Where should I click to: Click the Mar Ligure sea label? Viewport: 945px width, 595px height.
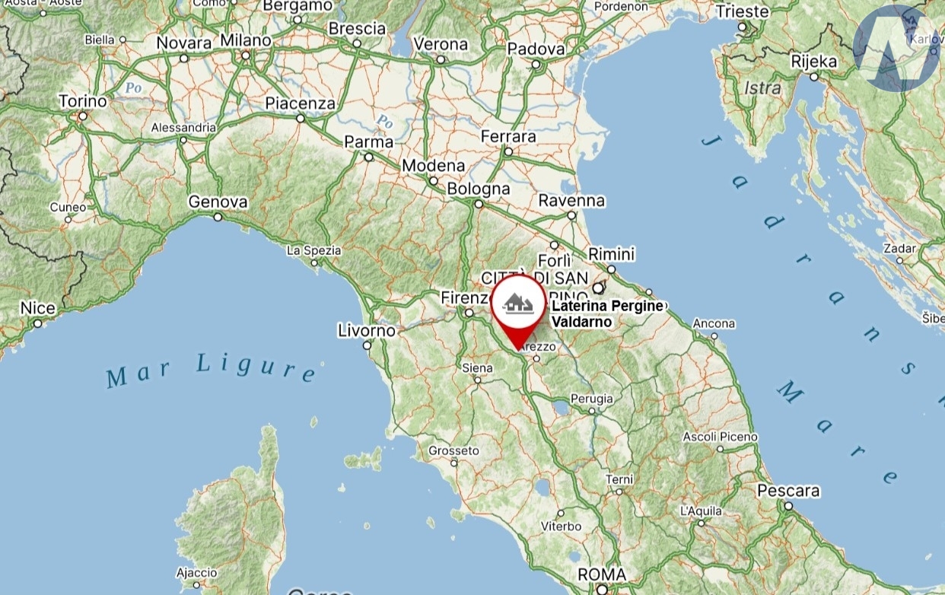tap(211, 369)
